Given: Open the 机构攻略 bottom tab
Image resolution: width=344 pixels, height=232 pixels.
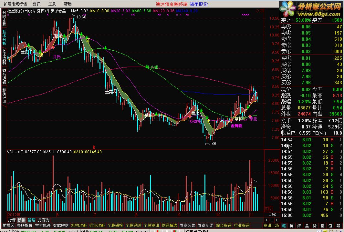Looking at the screenshot, I should click(x=79, y=226).
